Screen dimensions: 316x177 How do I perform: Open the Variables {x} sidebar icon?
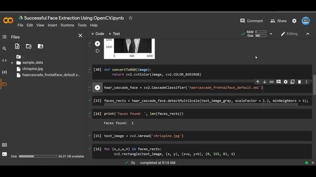click(x=4, y=72)
